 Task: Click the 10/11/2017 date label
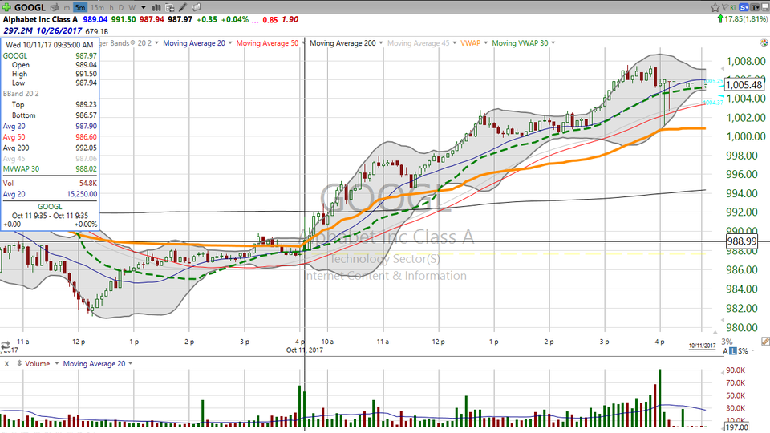702,346
